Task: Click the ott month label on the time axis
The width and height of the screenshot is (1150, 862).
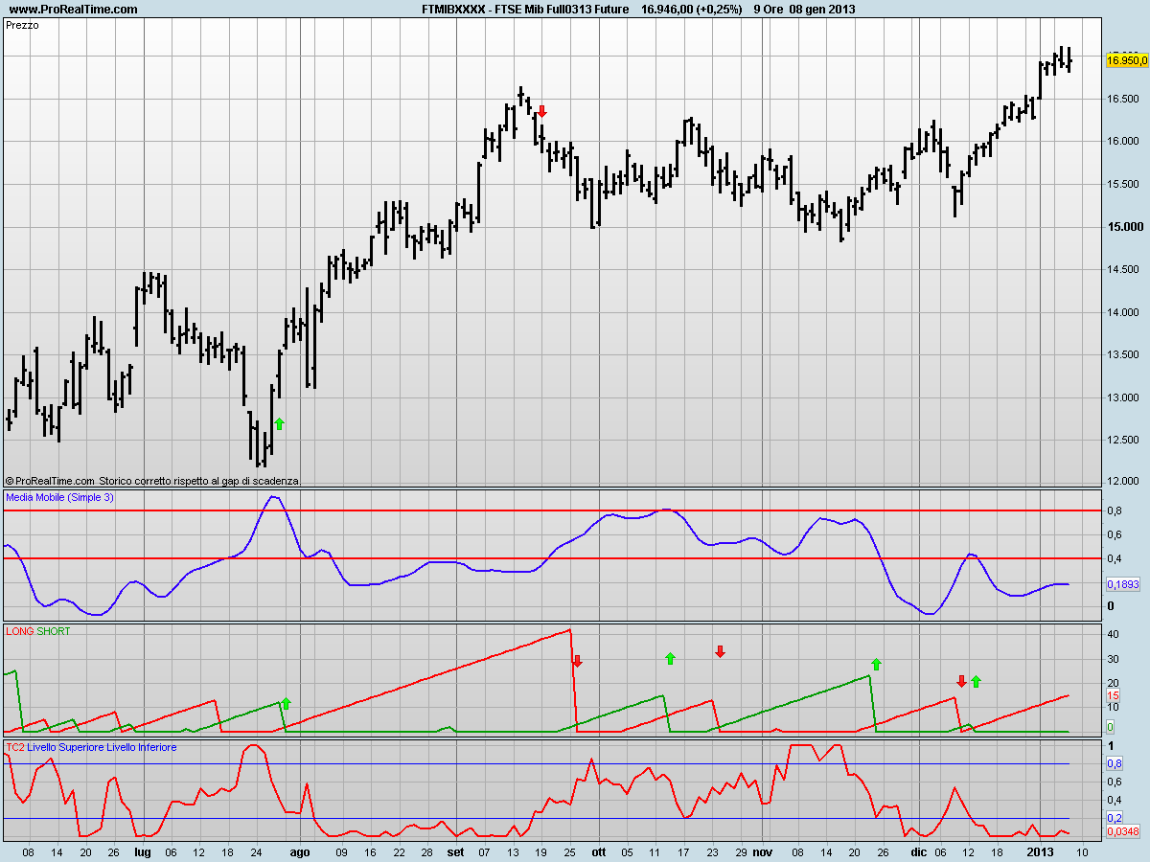Action: [599, 851]
